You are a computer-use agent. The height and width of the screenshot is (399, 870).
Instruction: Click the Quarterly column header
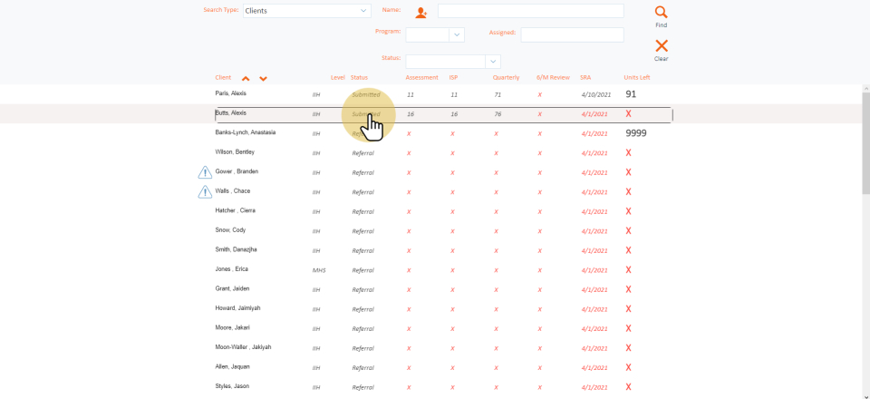(506, 78)
